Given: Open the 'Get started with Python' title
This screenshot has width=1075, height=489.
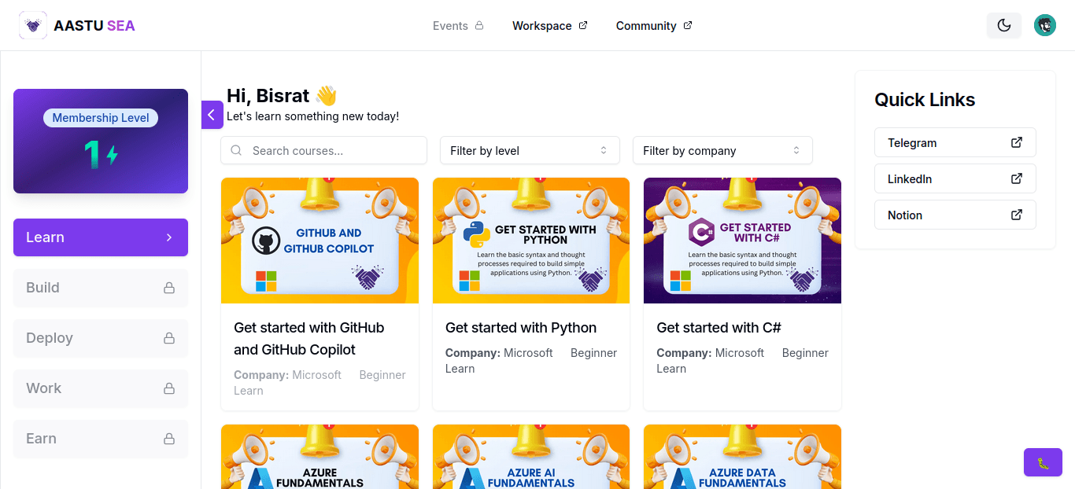Looking at the screenshot, I should pyautogui.click(x=521, y=328).
